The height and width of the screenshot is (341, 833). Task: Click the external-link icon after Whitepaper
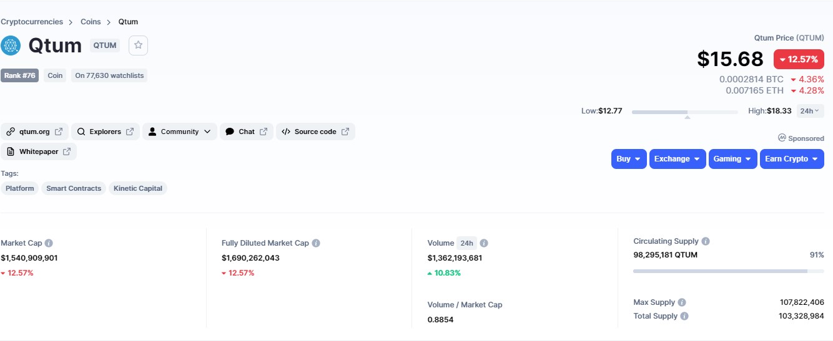point(67,151)
